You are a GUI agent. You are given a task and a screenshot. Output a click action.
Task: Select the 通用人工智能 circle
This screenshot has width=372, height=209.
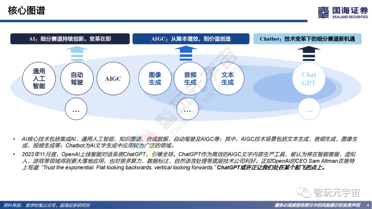[39, 79]
